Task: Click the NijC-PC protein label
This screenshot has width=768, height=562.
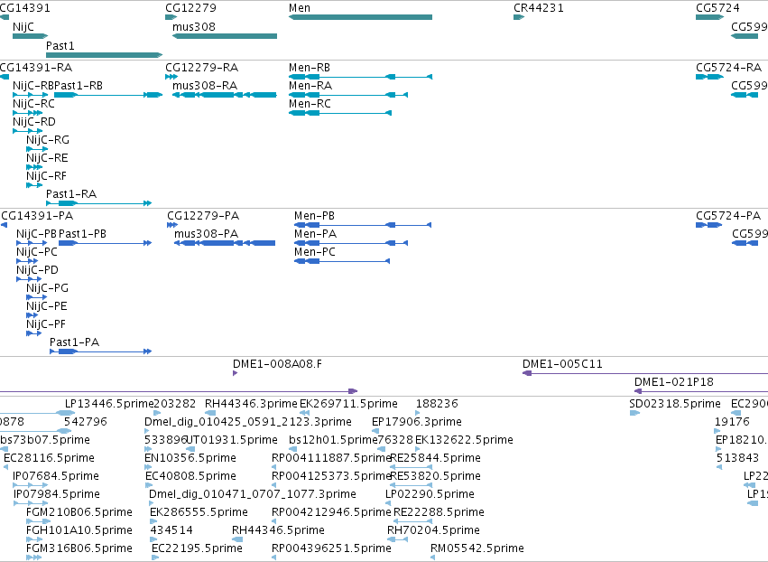Action: (37, 252)
